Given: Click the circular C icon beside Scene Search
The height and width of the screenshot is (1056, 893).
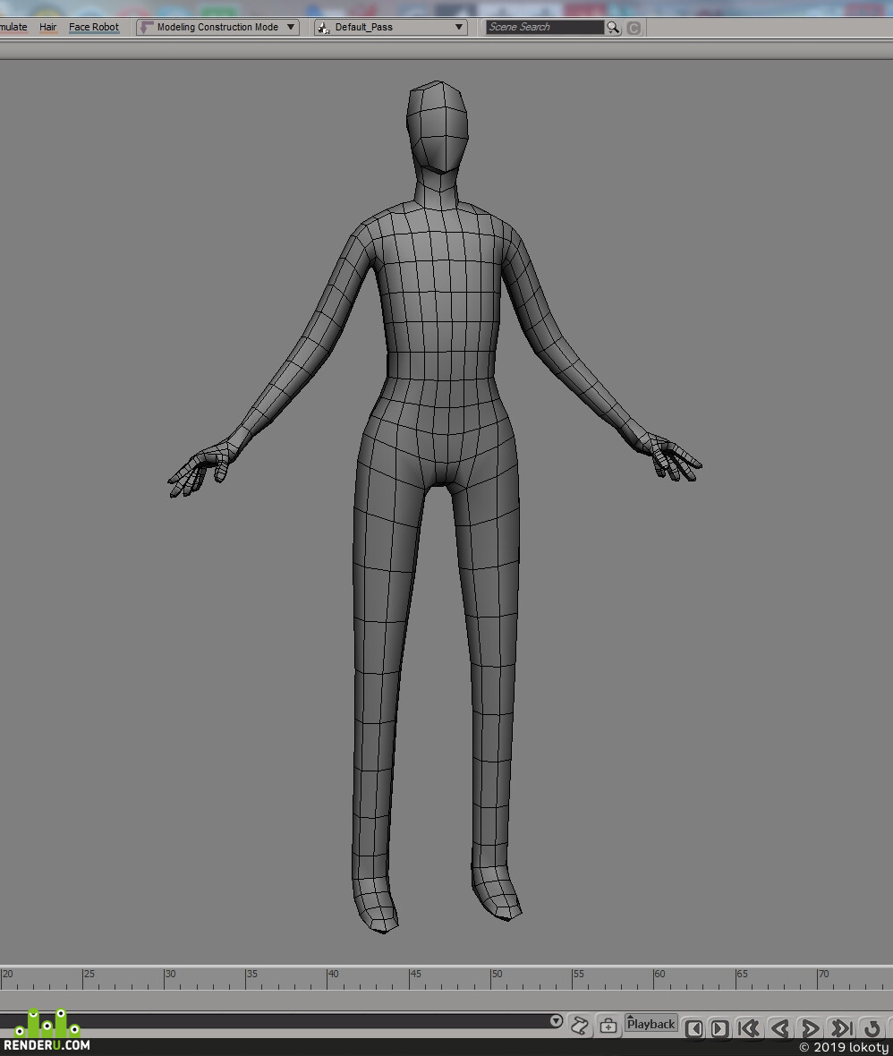Looking at the screenshot, I should (634, 28).
